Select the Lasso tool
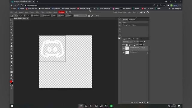The image size is (192, 108). [x=11, y=27]
